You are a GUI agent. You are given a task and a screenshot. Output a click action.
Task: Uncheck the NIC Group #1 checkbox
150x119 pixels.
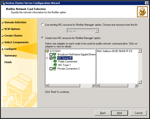51,58
